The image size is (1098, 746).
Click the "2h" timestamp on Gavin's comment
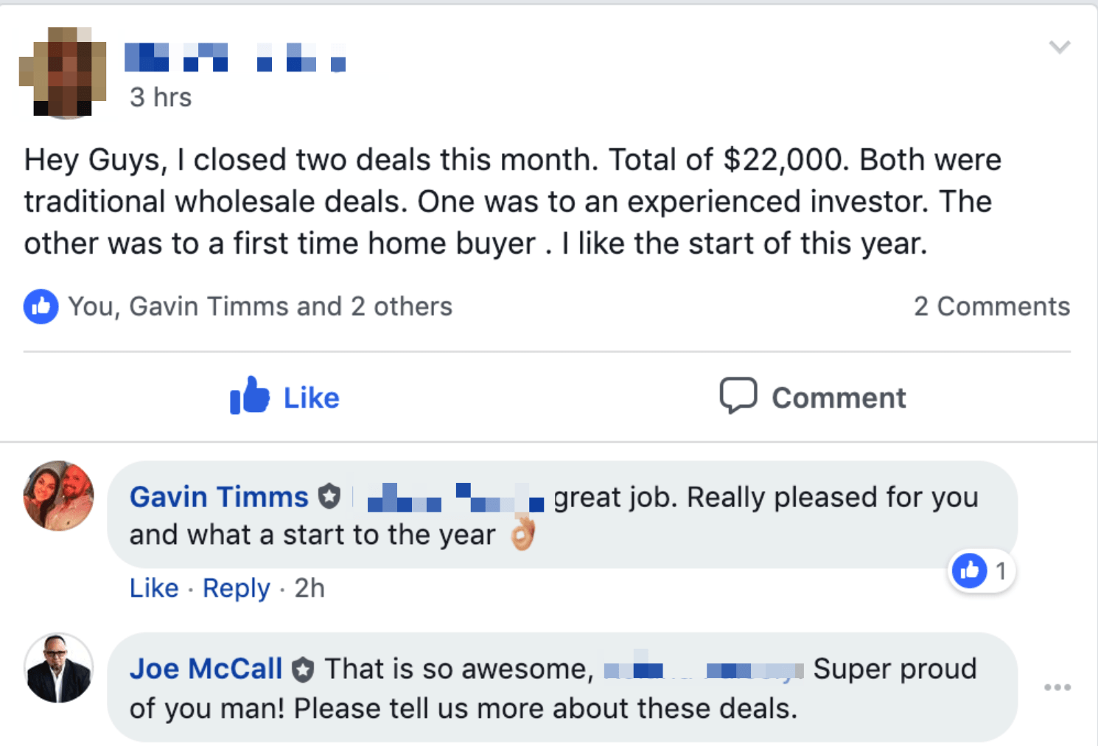(x=310, y=588)
